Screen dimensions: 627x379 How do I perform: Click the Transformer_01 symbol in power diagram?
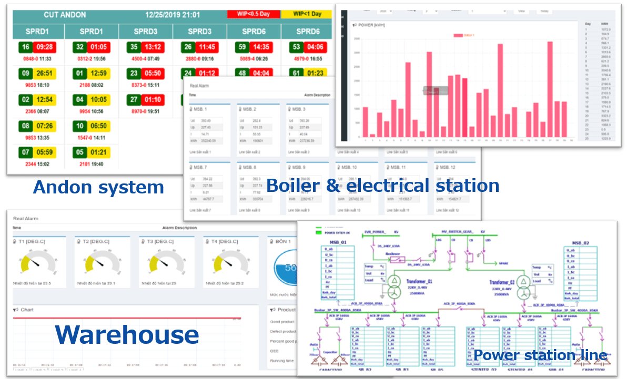[395, 286]
